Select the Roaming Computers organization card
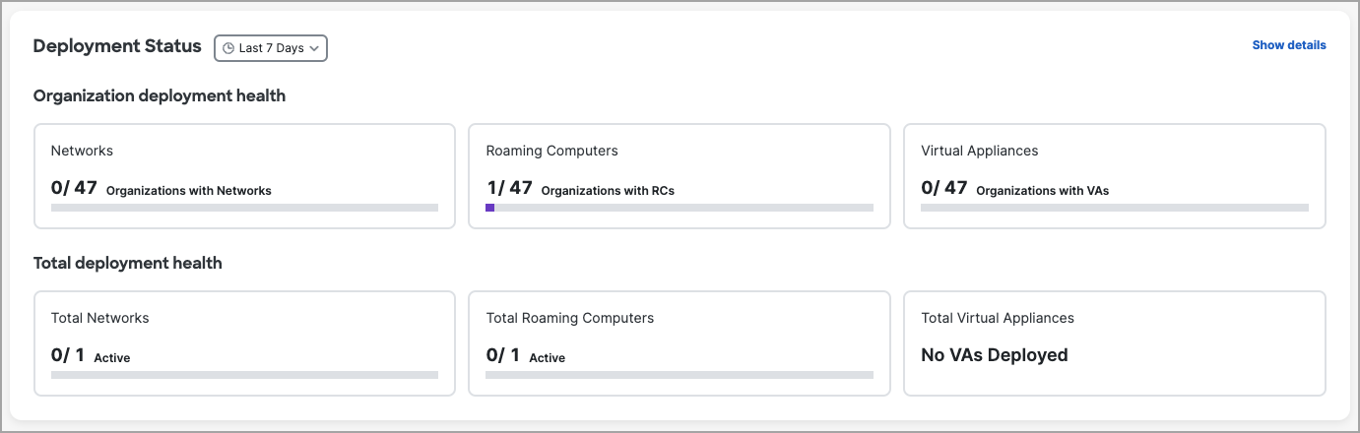The height and width of the screenshot is (433, 1360). 680,176
